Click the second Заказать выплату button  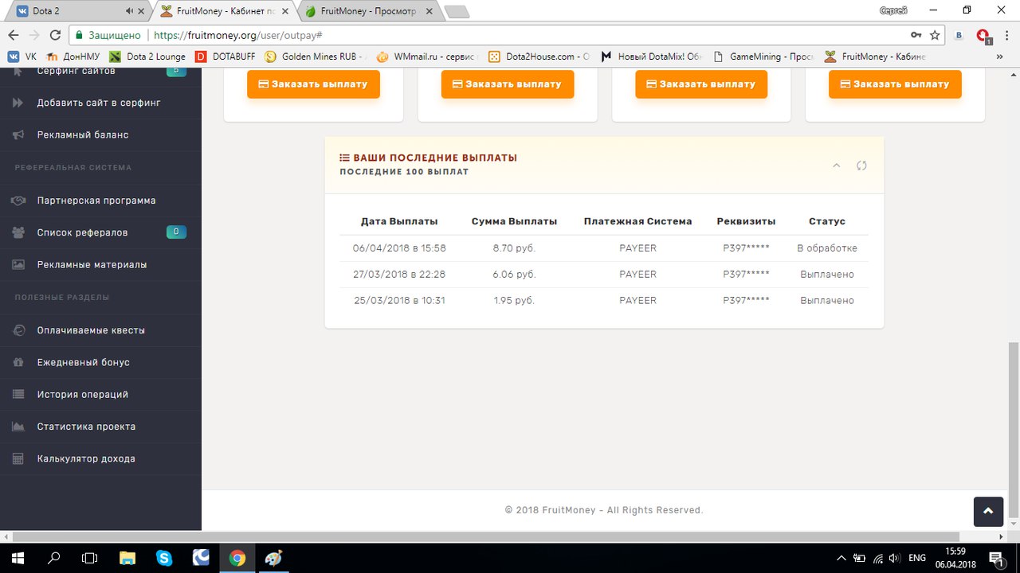[x=508, y=84]
